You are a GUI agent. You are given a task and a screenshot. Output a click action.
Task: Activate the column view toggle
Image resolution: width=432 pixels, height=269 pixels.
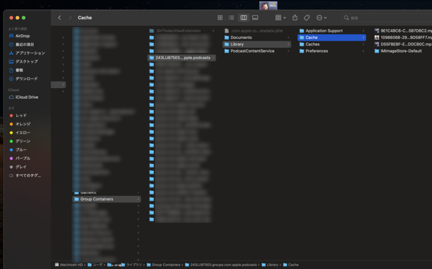(244, 18)
